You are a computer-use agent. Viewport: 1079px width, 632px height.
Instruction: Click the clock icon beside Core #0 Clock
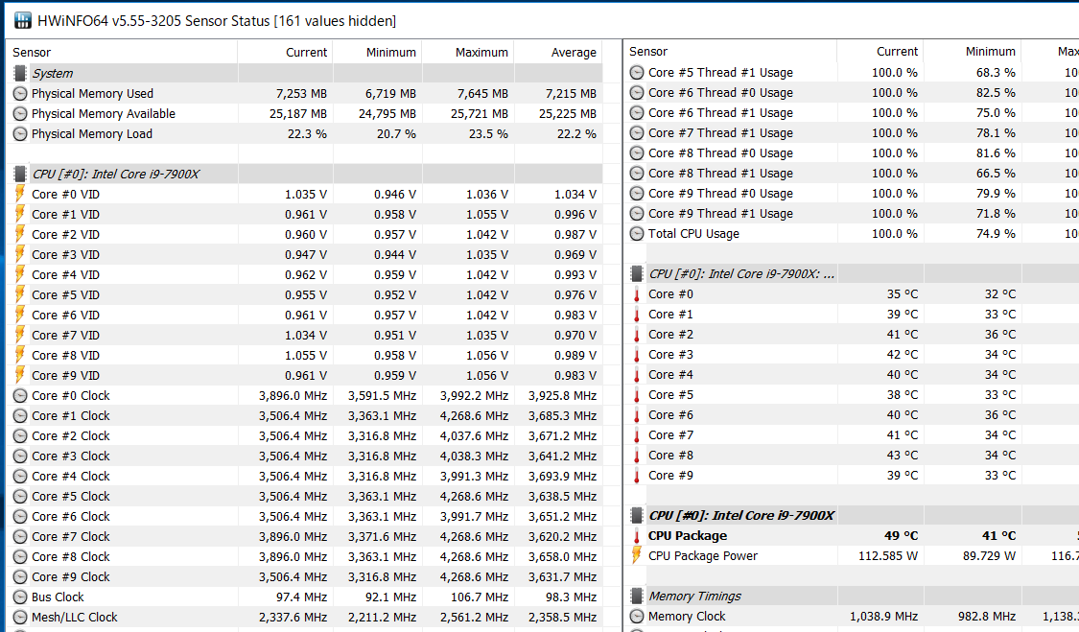[x=20, y=396]
